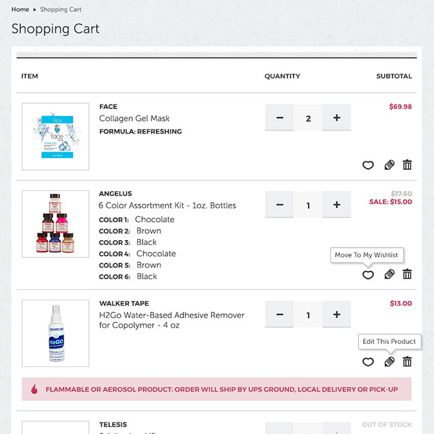The height and width of the screenshot is (434, 434).
Task: Click the Collagen Gel Mask quantity field
Action: [308, 118]
